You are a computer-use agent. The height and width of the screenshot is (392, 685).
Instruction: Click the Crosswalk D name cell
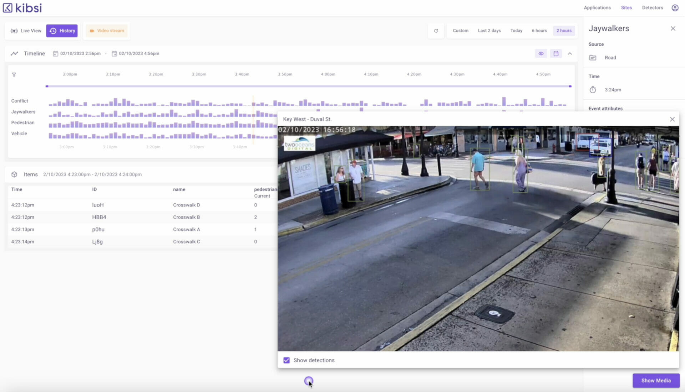tap(186, 205)
